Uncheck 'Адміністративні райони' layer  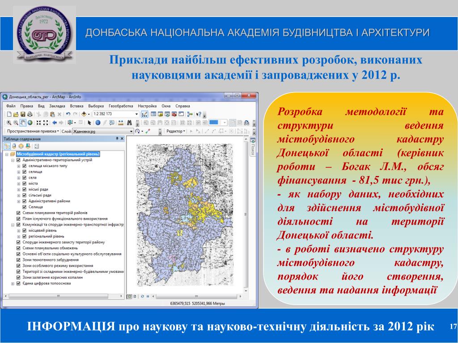pyautogui.click(x=25, y=201)
